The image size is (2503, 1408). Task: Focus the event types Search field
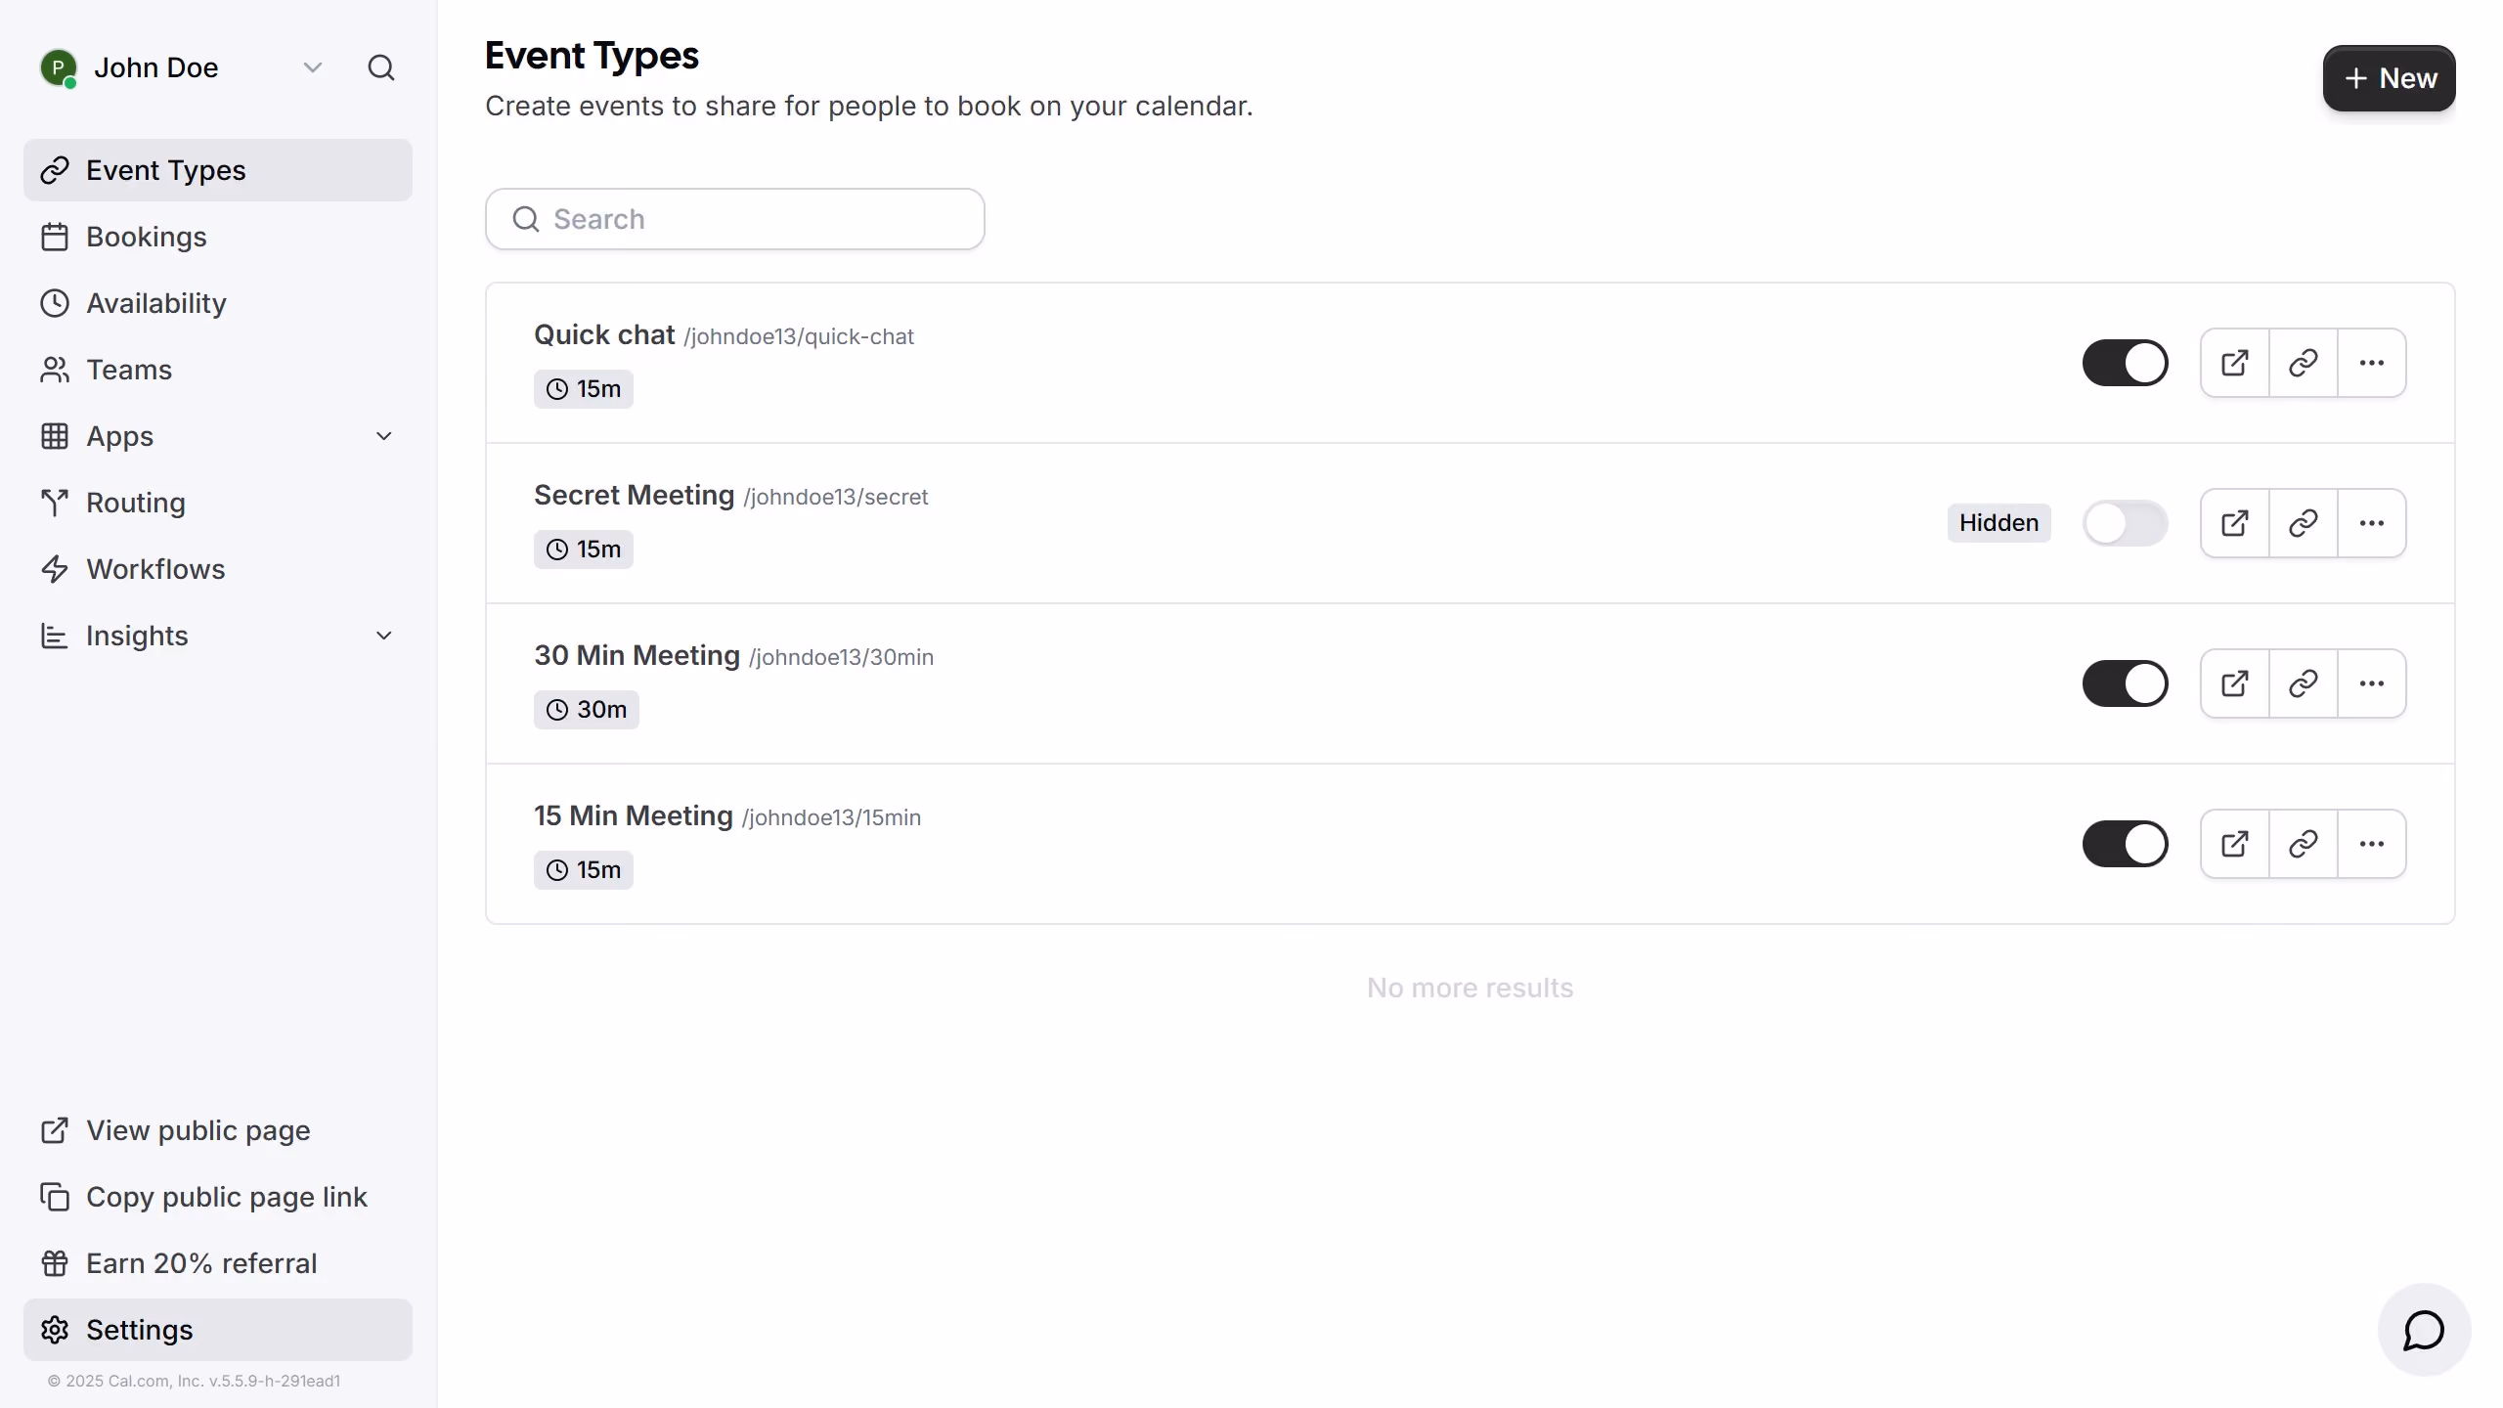point(735,219)
